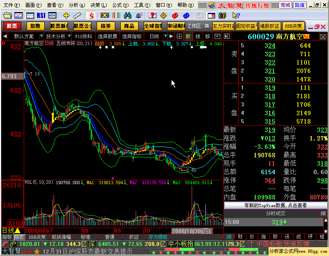The width and height of the screenshot is (329, 256).
Task: Click the 商品 yellow button
Action: click(x=129, y=26)
